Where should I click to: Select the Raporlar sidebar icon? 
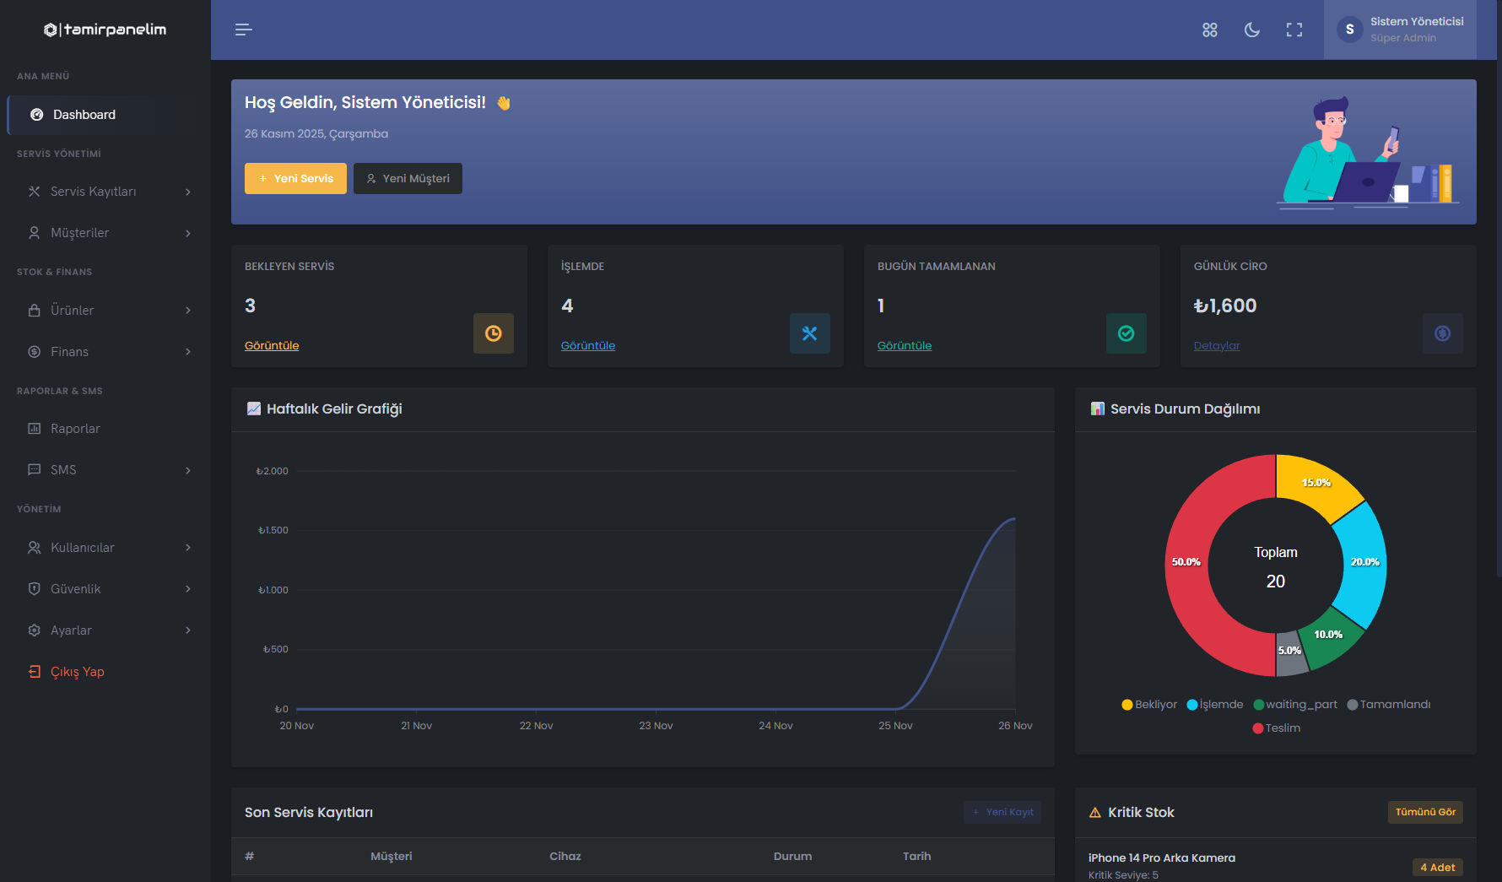click(34, 428)
